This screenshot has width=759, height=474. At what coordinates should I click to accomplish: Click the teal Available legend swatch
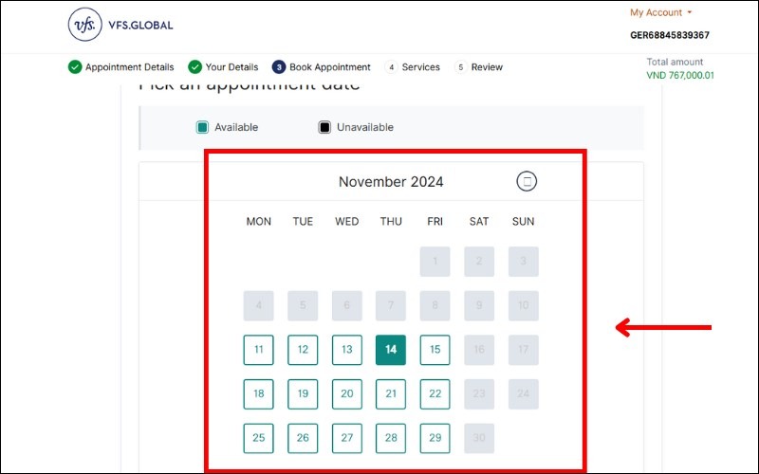click(202, 127)
